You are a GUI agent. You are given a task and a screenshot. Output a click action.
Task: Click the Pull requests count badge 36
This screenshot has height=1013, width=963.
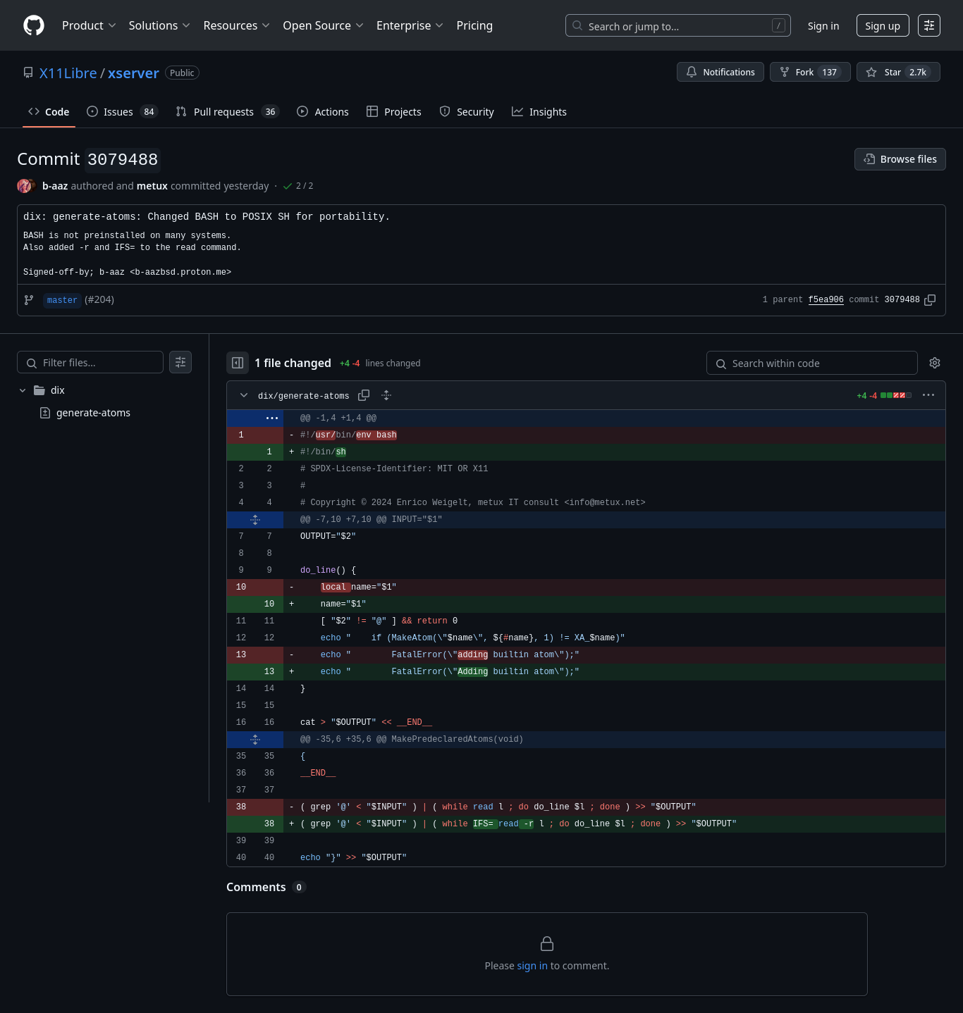pyautogui.click(x=270, y=112)
